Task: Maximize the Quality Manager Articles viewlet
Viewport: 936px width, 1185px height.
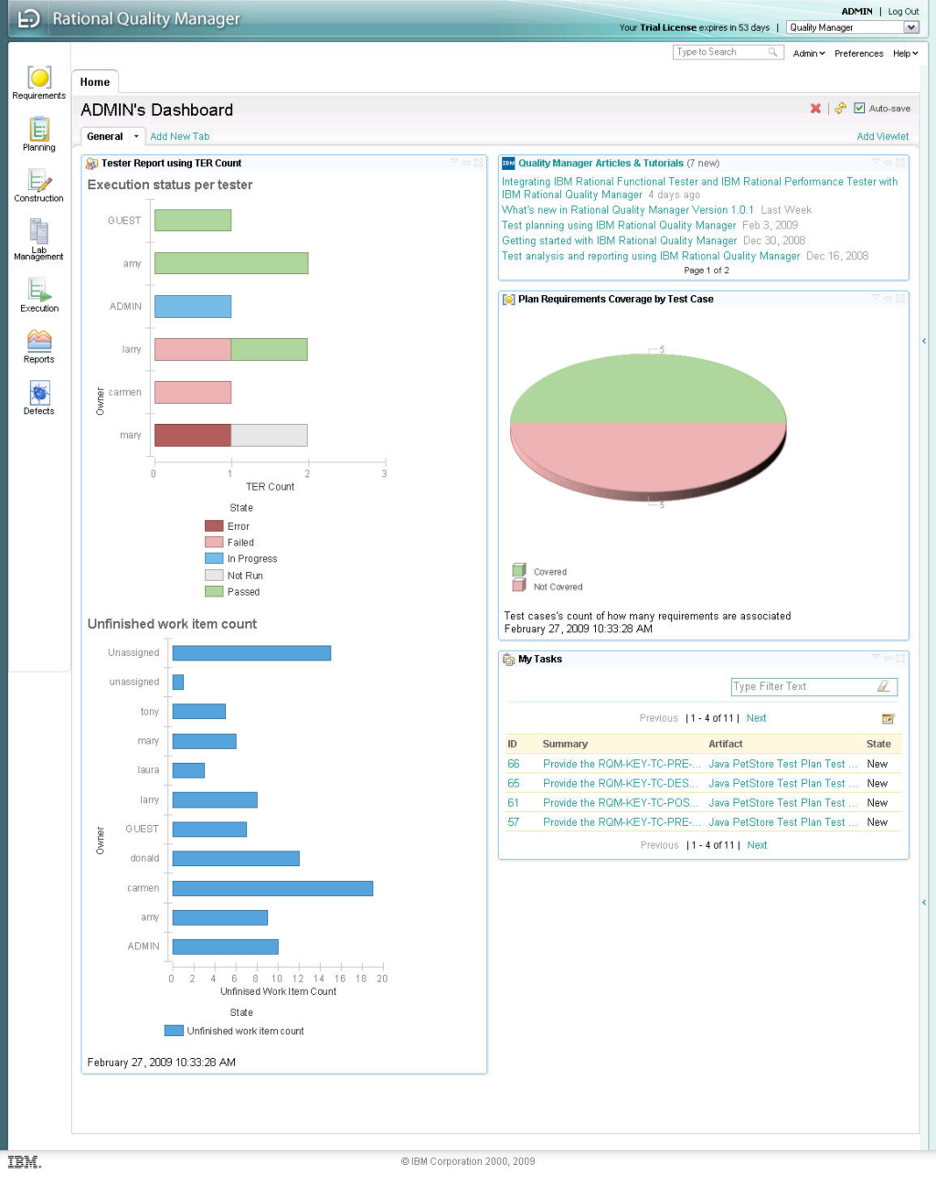Action: point(900,163)
